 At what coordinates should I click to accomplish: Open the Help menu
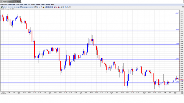coord(53,4)
